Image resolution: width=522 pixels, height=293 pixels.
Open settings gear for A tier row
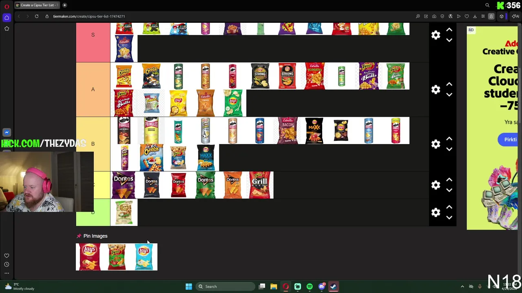[x=436, y=90]
